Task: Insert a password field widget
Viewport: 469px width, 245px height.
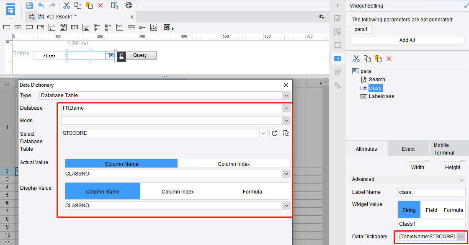Action: point(131,27)
